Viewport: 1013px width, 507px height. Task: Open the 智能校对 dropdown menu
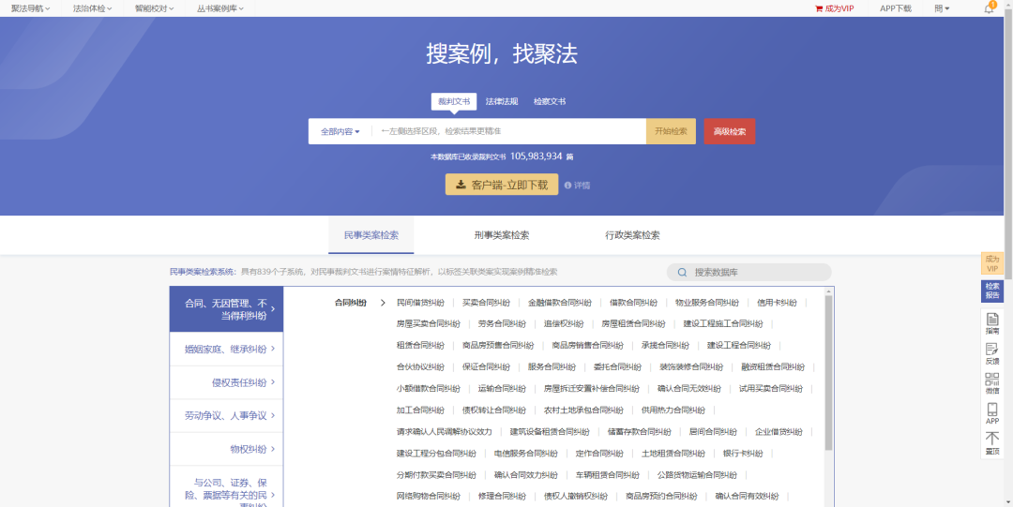pyautogui.click(x=155, y=8)
